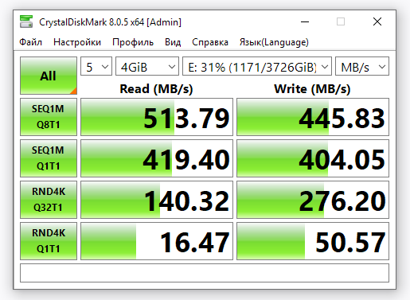This screenshot has height=300, width=410.
Task: Close the CrystalDiskMark window
Action: 377,21
